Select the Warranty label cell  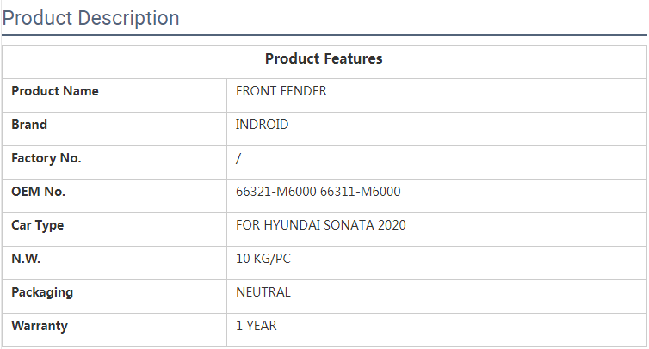pyautogui.click(x=40, y=326)
